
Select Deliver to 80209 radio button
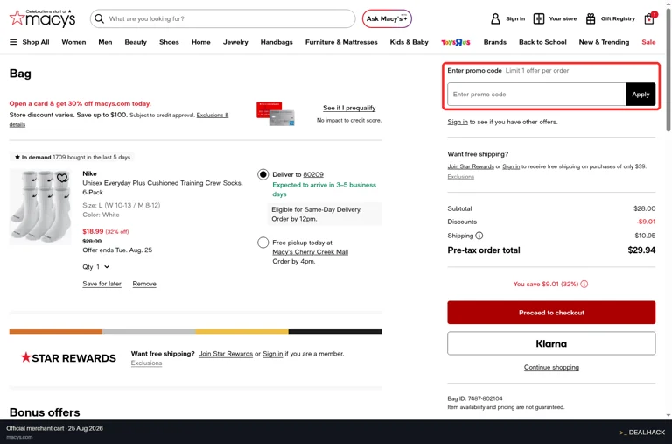[263, 174]
